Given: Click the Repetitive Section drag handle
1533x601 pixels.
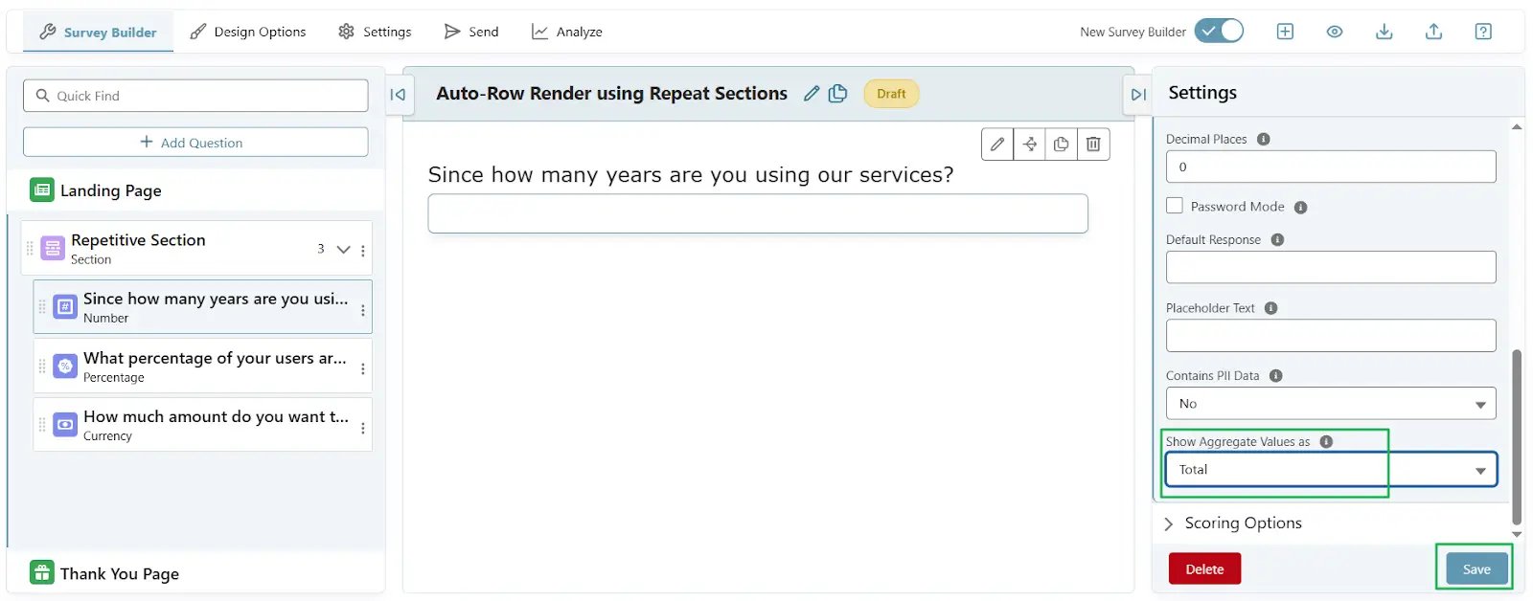Looking at the screenshot, I should click(30, 249).
